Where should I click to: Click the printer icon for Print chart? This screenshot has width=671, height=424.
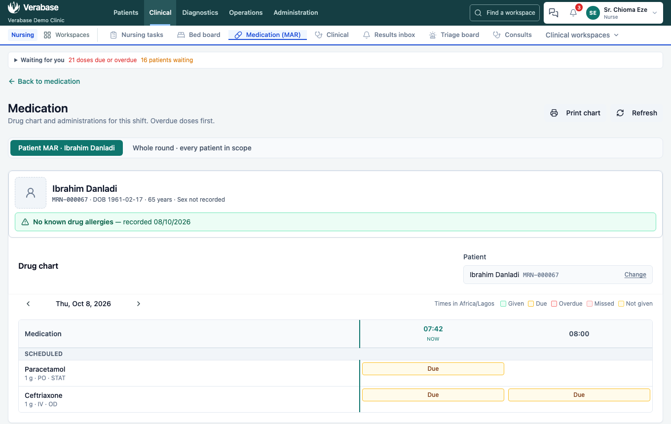click(x=554, y=113)
